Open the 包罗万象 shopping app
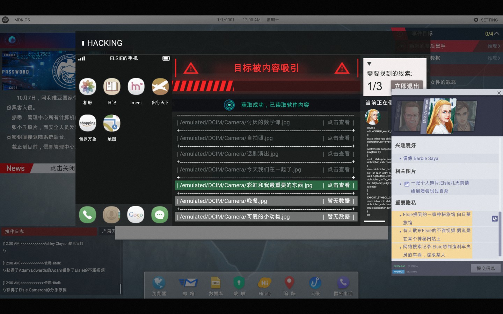503x314 pixels. 88,123
